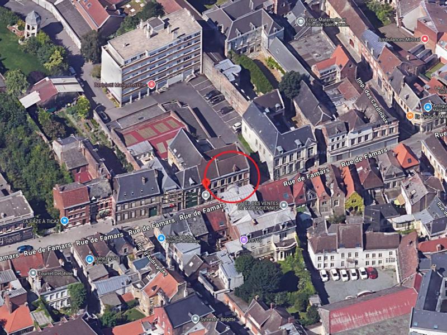This screenshot has width=447, height=335.
Task: Select the orange La Fleur restaurant marker
Action: [x=410, y=116]
